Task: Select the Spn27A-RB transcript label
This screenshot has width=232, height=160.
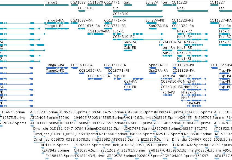Action: click(155, 20)
